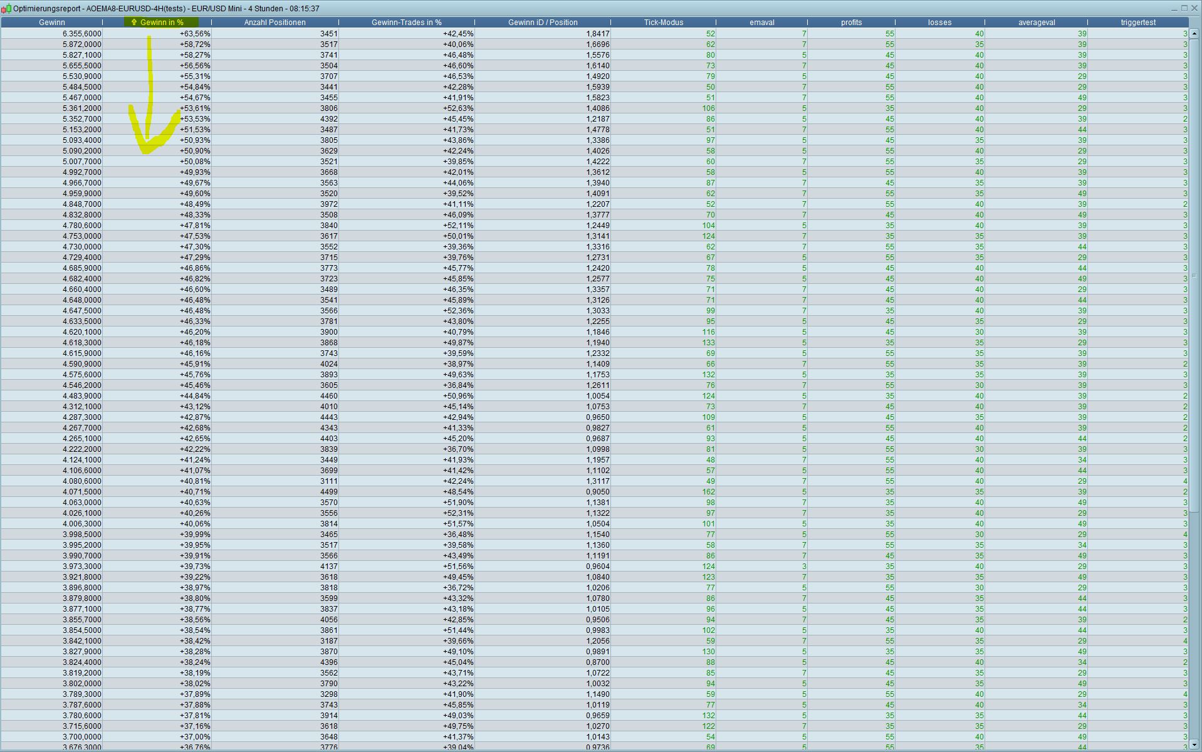Sort the table by the Gewinn column header
The width and height of the screenshot is (1202, 752).
(x=52, y=23)
